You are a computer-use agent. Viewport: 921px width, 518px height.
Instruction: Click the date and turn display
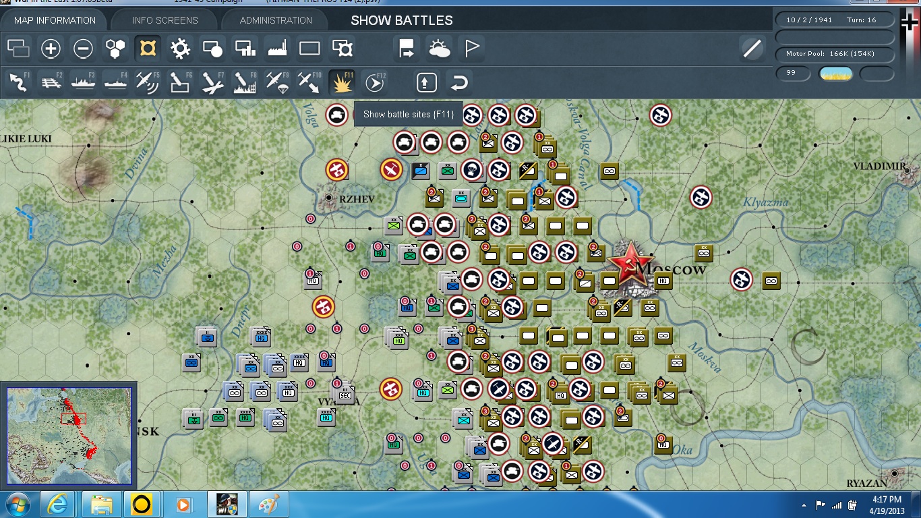[835, 20]
